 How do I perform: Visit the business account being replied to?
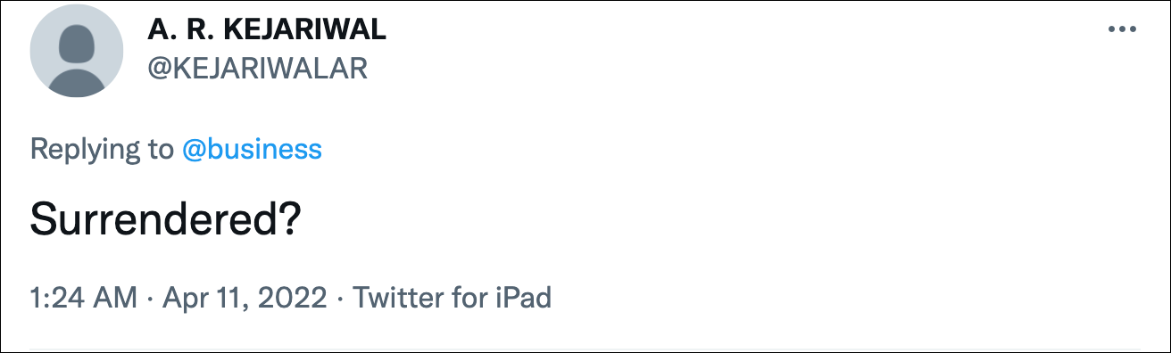(x=252, y=149)
